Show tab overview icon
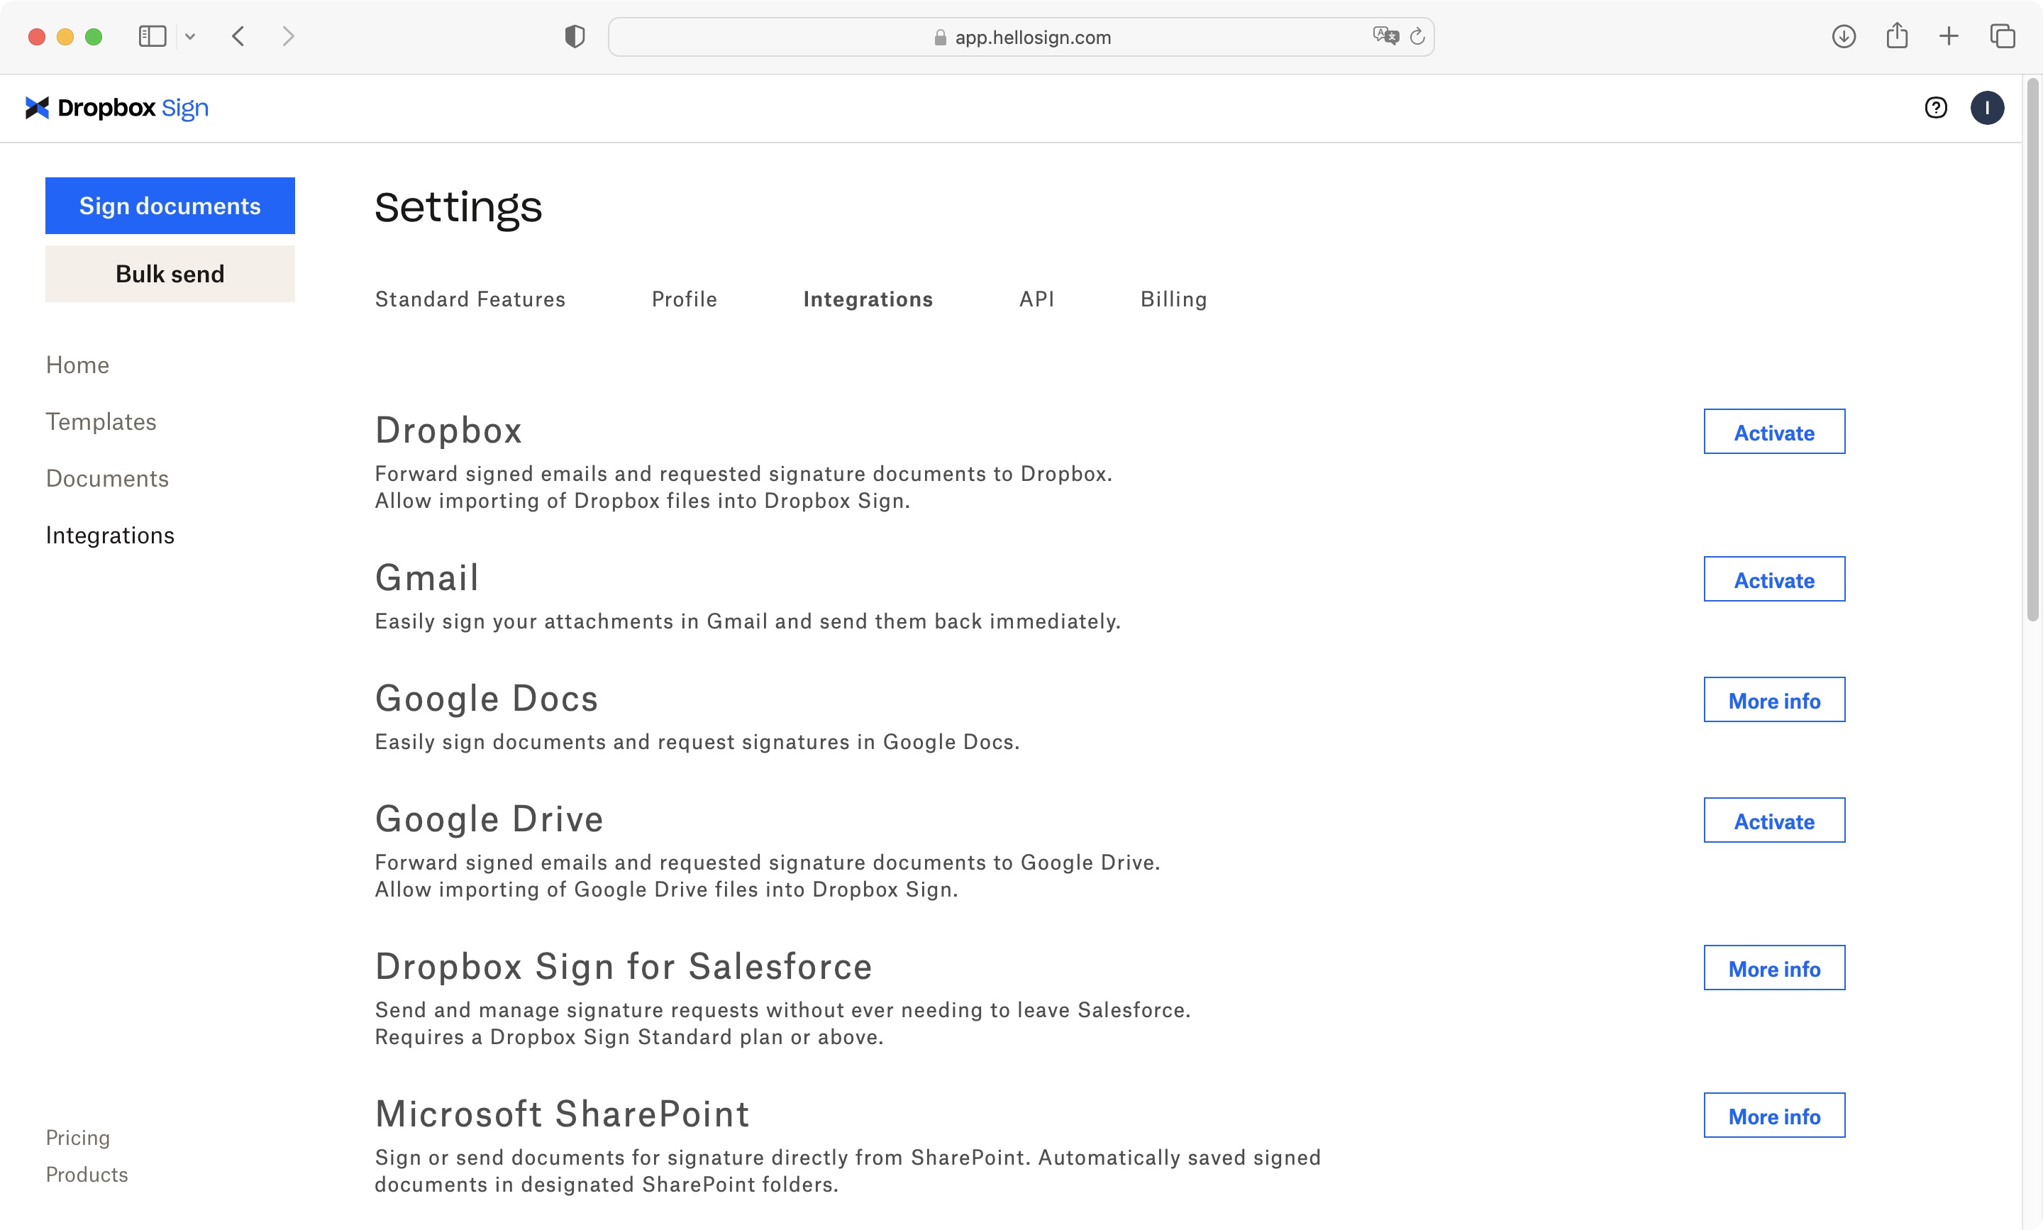This screenshot has width=2043, height=1230. (2003, 36)
